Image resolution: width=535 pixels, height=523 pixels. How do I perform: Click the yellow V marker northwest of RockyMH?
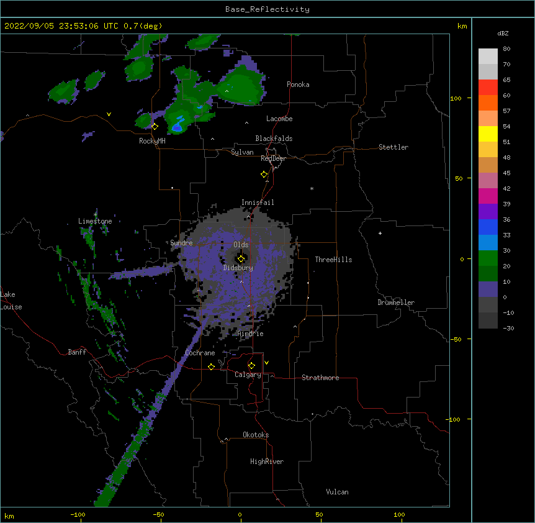pyautogui.click(x=109, y=114)
